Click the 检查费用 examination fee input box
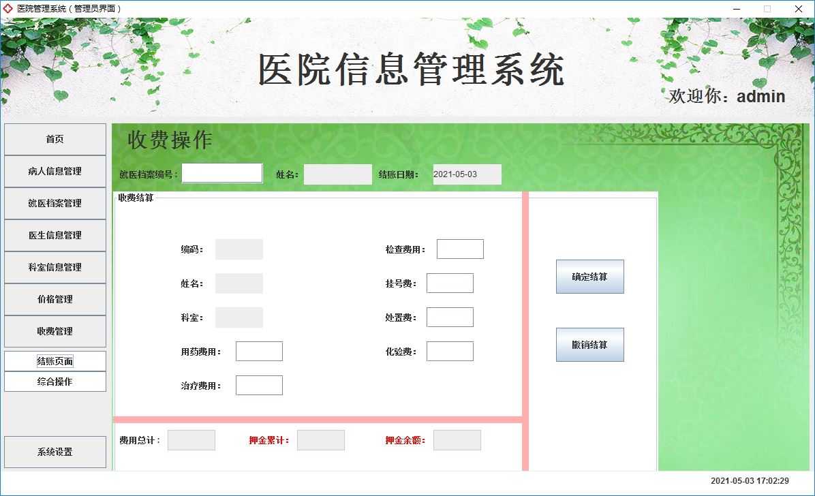The width and height of the screenshot is (815, 496). click(x=459, y=249)
